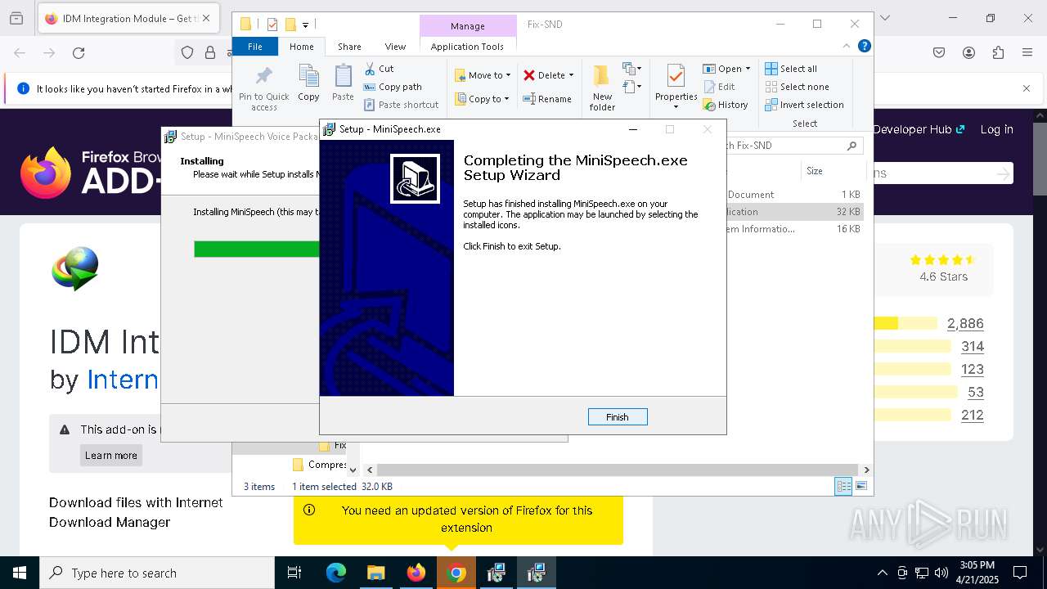Click the Log in link
Image resolution: width=1047 pixels, height=589 pixels.
pos(996,129)
